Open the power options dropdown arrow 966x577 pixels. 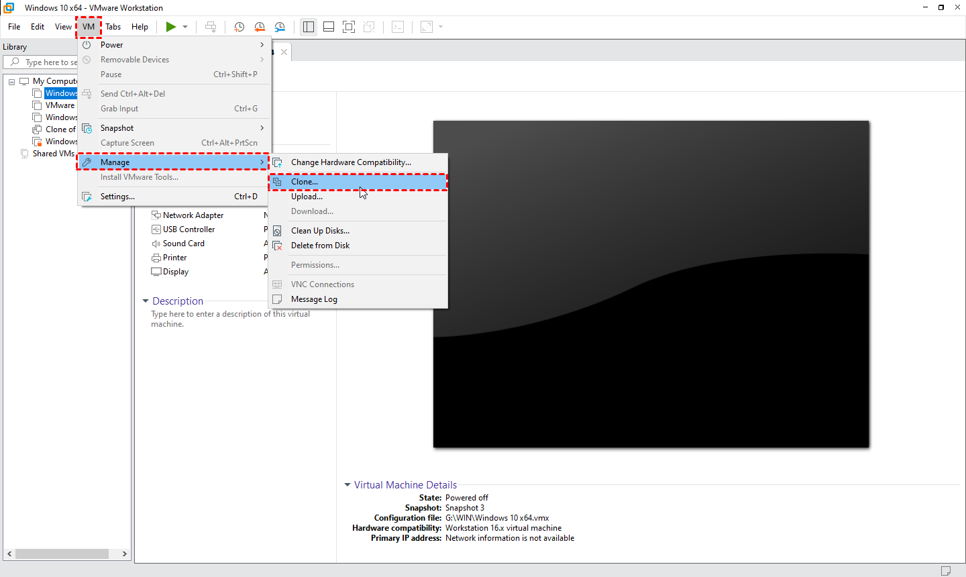(x=185, y=27)
